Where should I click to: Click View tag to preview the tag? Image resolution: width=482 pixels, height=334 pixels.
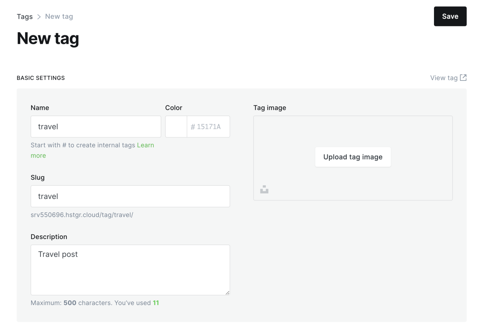pyautogui.click(x=444, y=78)
